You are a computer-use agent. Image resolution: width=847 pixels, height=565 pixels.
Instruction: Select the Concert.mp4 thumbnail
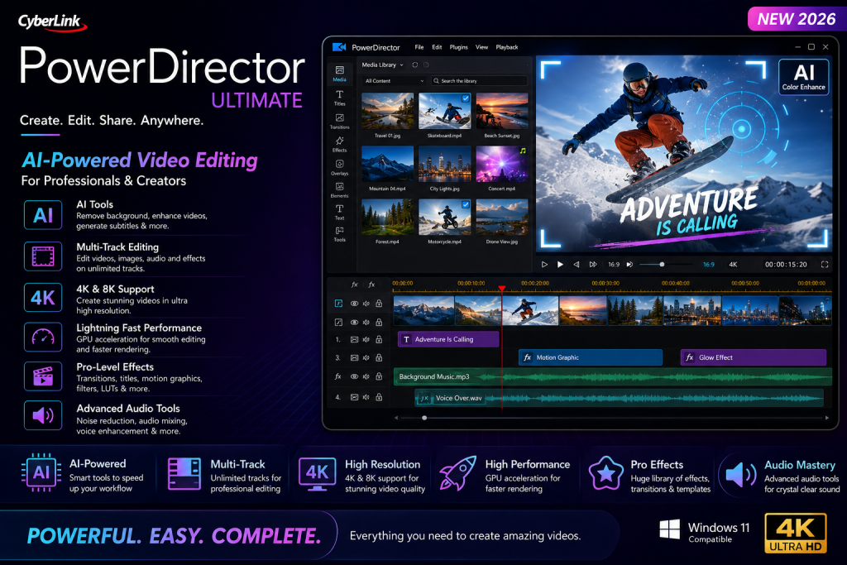click(502, 164)
